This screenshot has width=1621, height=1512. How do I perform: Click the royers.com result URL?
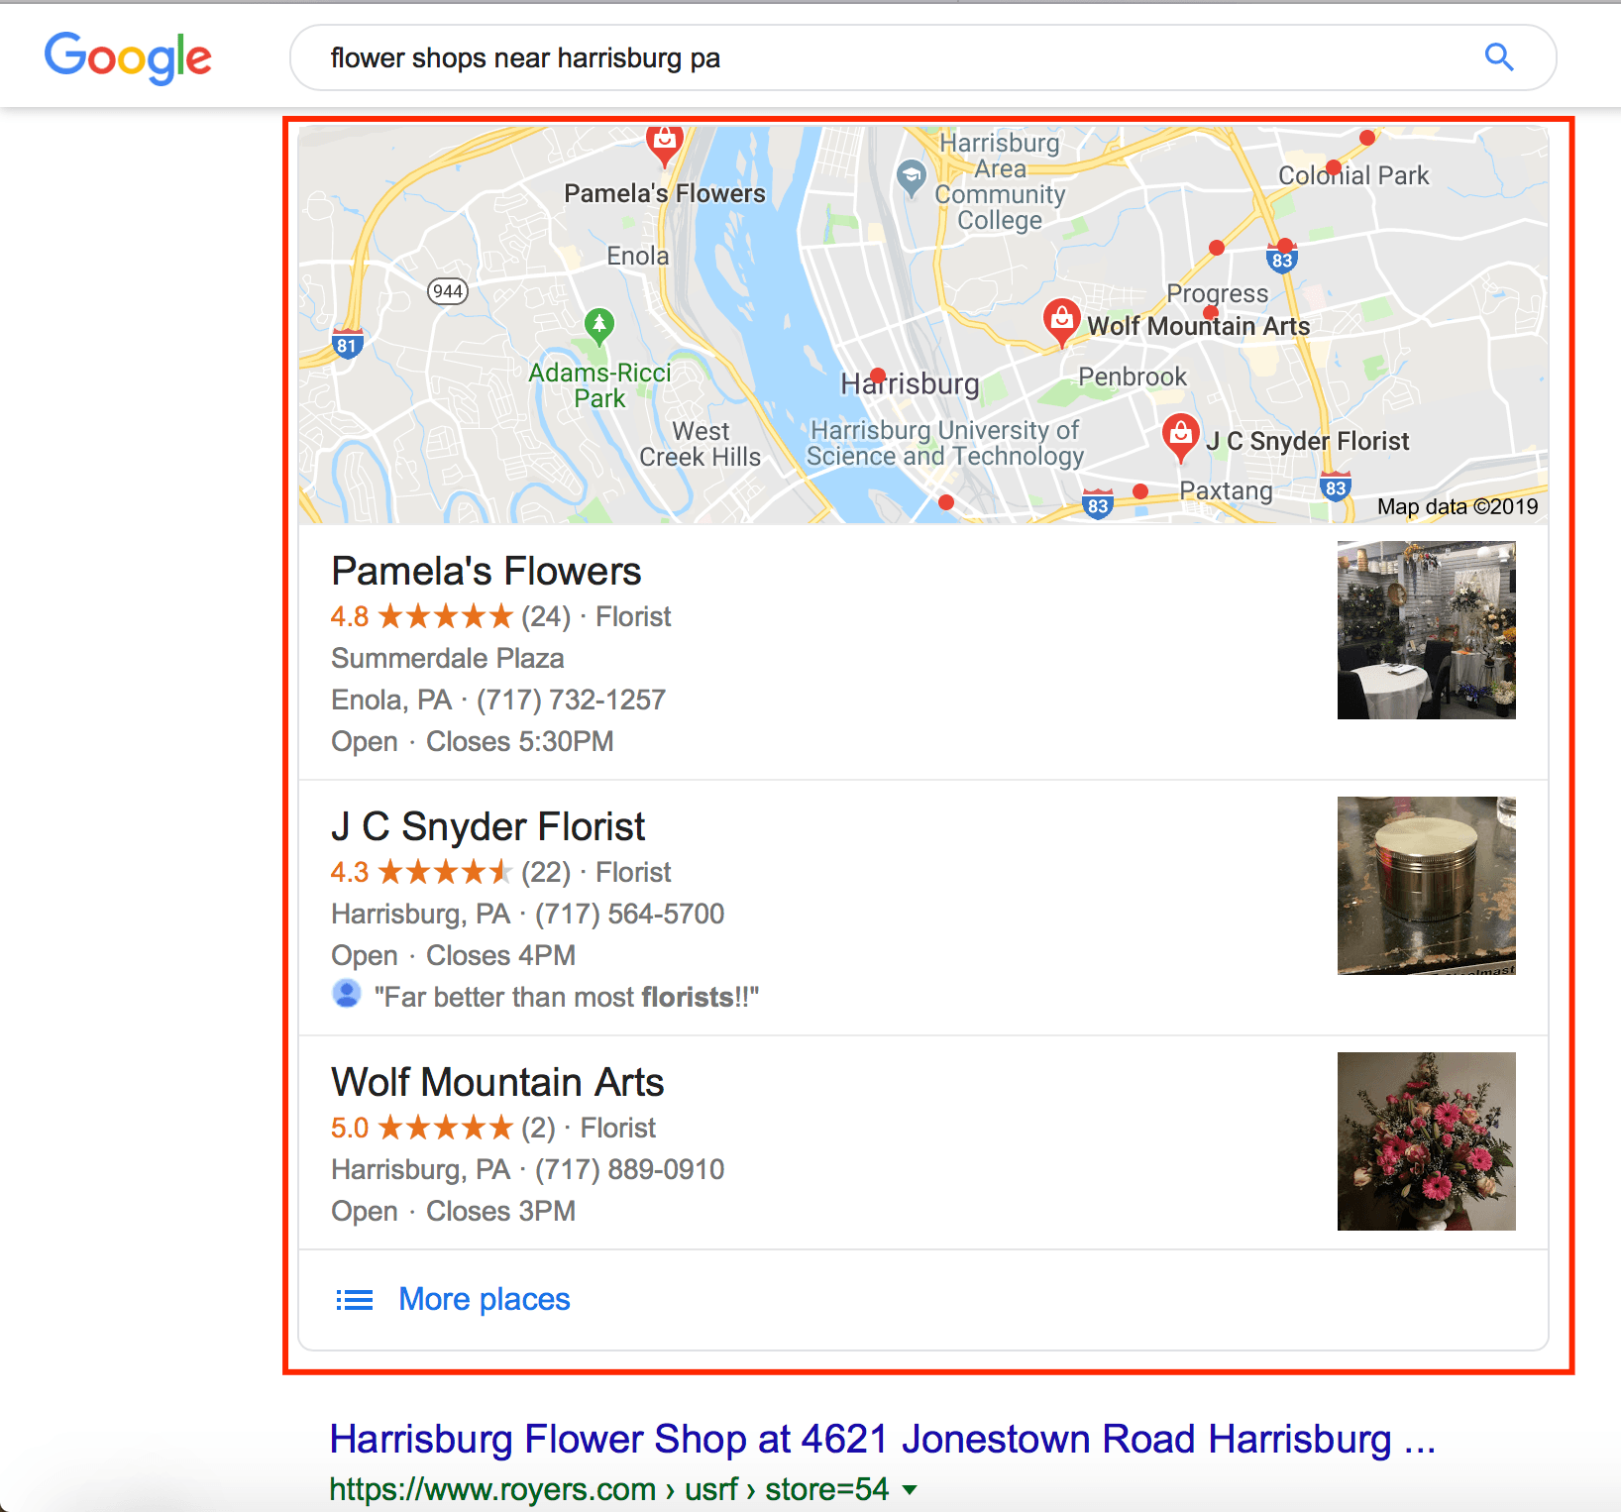[609, 1489]
